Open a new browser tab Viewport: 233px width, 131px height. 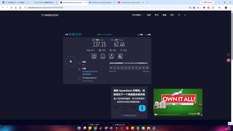[x=148, y=3]
